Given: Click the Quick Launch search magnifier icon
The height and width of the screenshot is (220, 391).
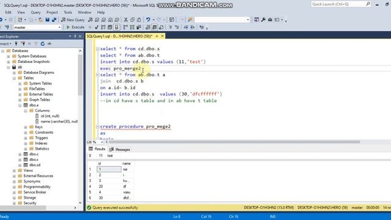Looking at the screenshot, I should click(x=368, y=4).
